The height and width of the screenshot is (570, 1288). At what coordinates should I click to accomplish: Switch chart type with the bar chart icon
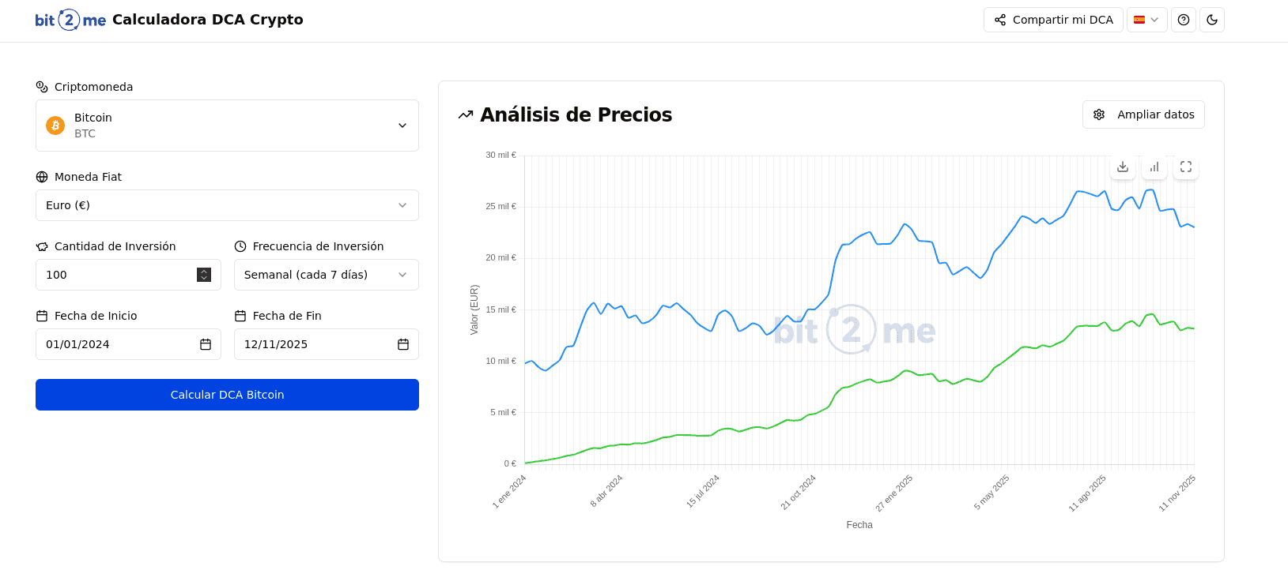click(x=1154, y=167)
